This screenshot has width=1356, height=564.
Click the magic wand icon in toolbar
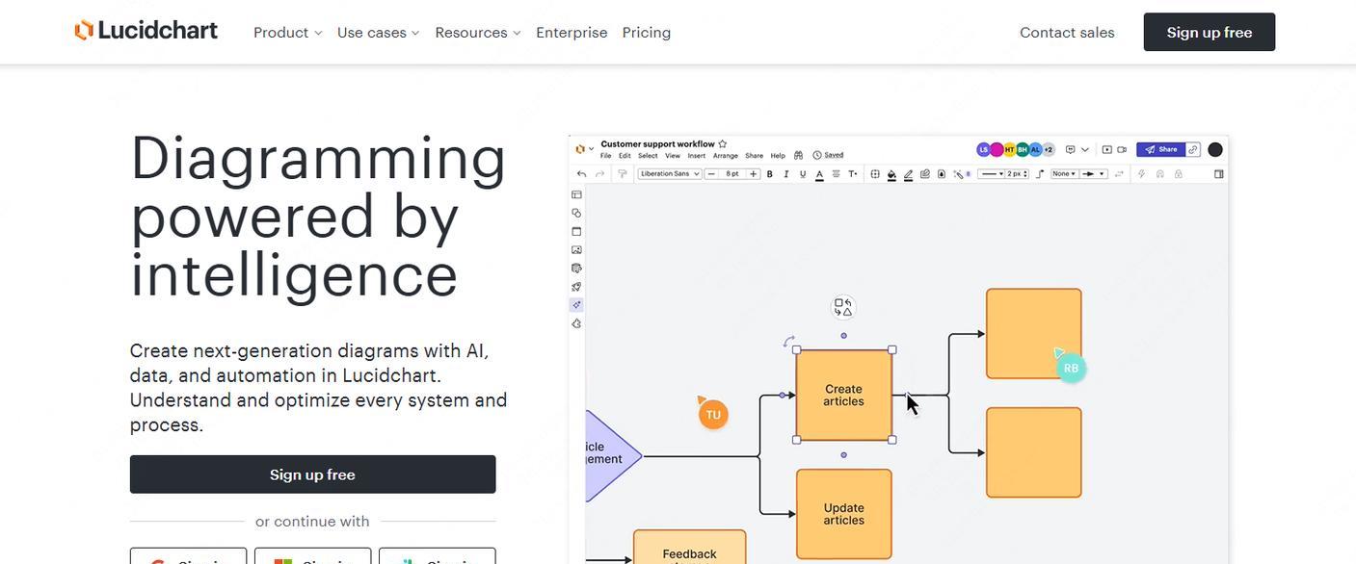(958, 174)
